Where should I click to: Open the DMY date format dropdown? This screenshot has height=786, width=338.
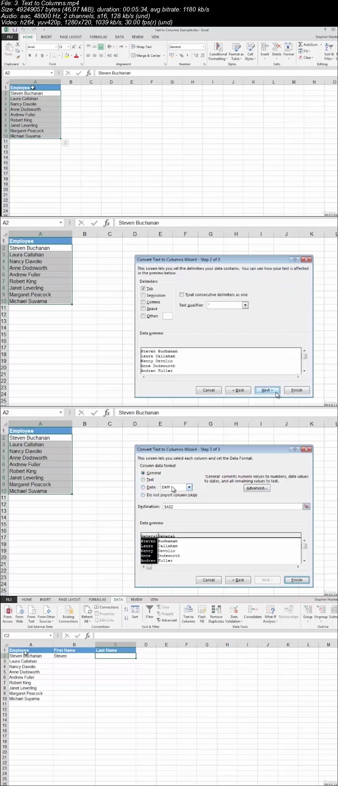click(x=189, y=487)
